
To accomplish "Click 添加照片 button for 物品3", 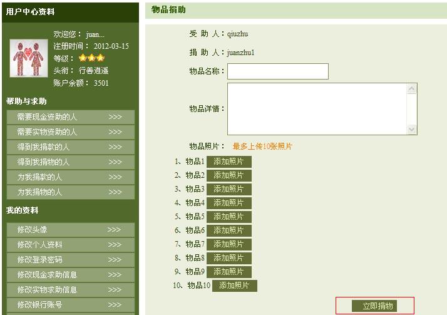I will click(229, 189).
